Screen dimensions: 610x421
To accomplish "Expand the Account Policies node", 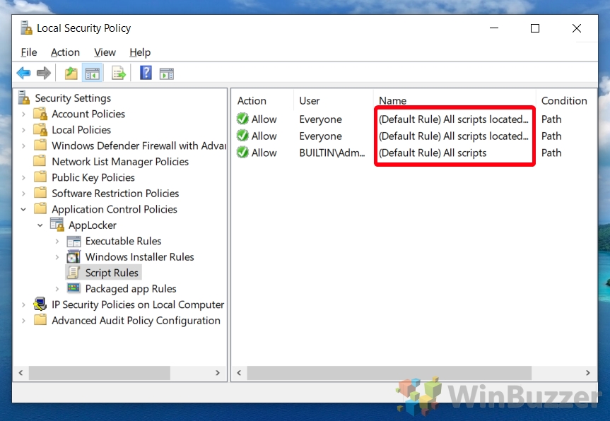I will tap(24, 114).
